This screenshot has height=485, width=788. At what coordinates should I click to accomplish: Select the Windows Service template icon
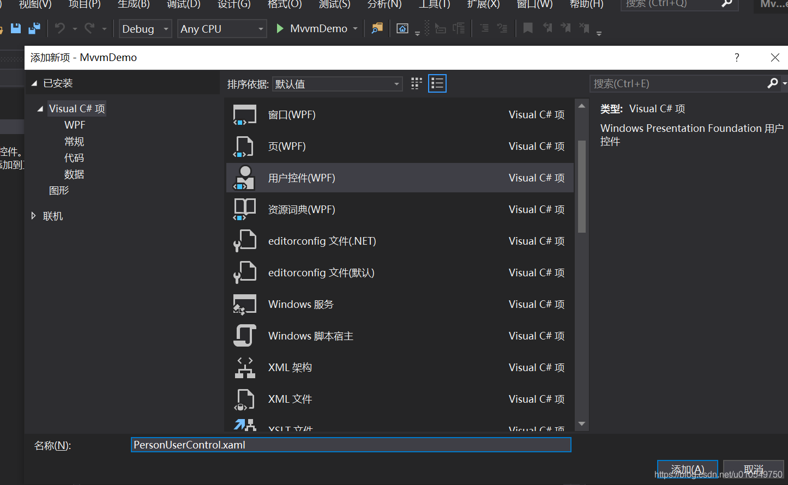point(244,305)
